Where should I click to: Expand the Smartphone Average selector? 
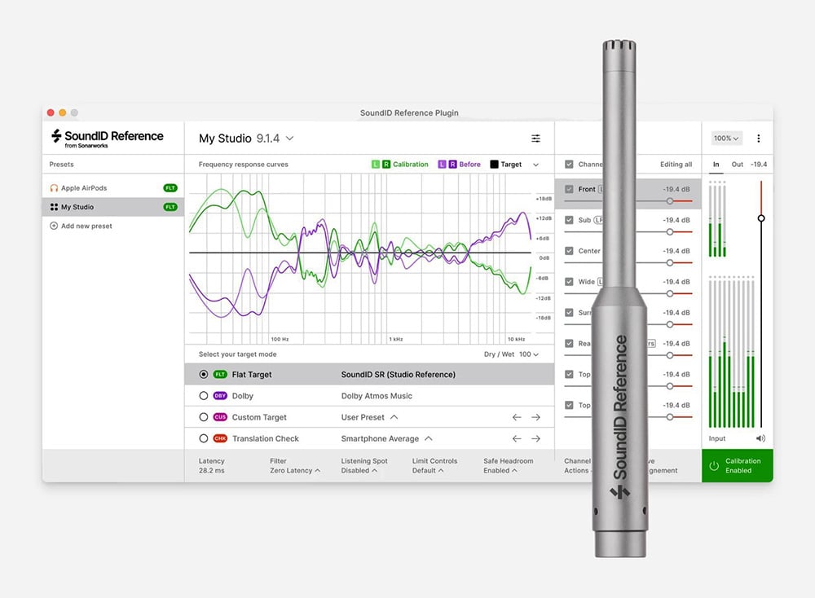pyautogui.click(x=386, y=438)
